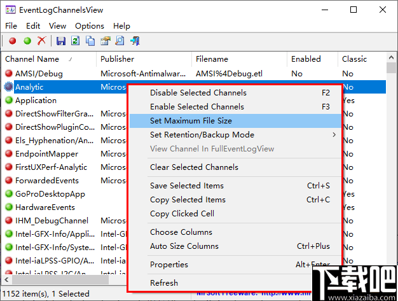This screenshot has height=301, width=398.
Task: Click the red Disable Channels toolbar icon
Action: [x=13, y=41]
